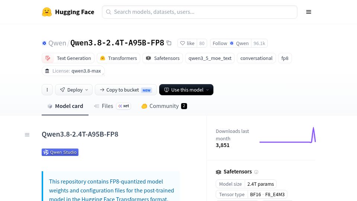This screenshot has width=357, height=201.
Task: Click the NEW badge on Copy to bucket
Action: tap(147, 90)
